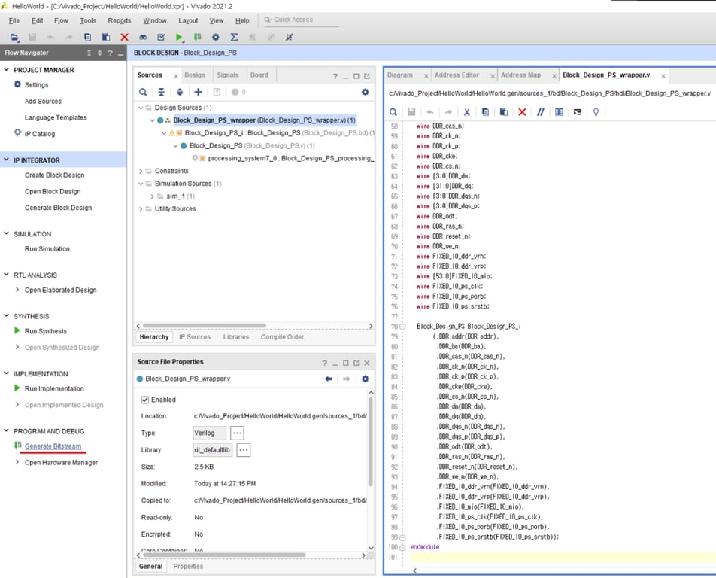Switch to the Address Editor tab
716x578 pixels.
(x=457, y=75)
